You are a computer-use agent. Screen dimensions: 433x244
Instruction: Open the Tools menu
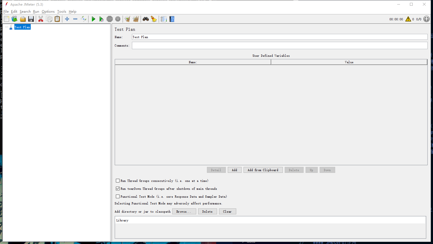(x=61, y=12)
